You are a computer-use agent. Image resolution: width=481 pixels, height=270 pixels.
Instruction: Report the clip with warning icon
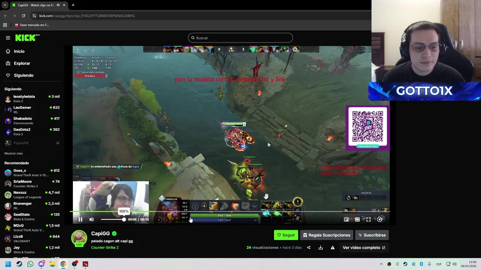click(x=333, y=247)
